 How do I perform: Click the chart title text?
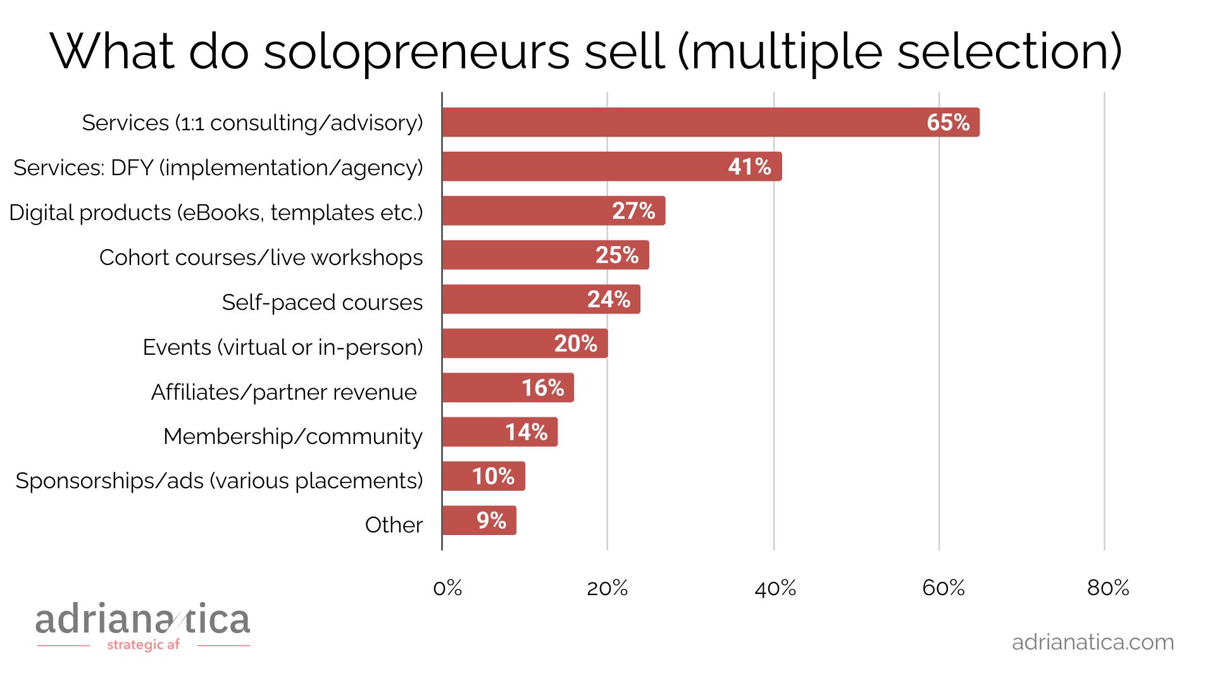(586, 51)
